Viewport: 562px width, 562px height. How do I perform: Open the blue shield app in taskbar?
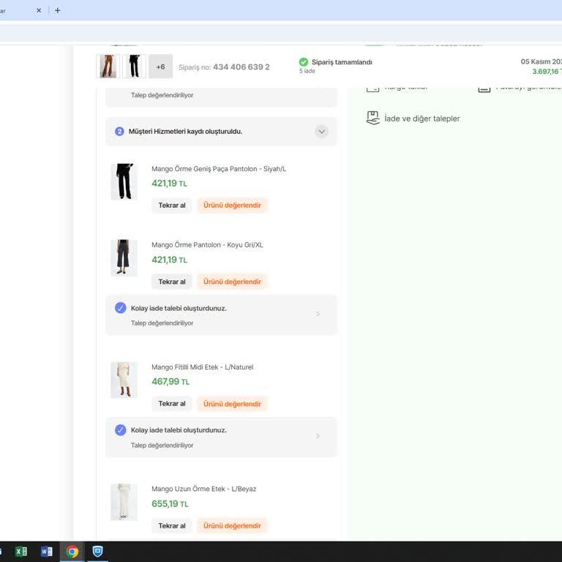point(97,551)
